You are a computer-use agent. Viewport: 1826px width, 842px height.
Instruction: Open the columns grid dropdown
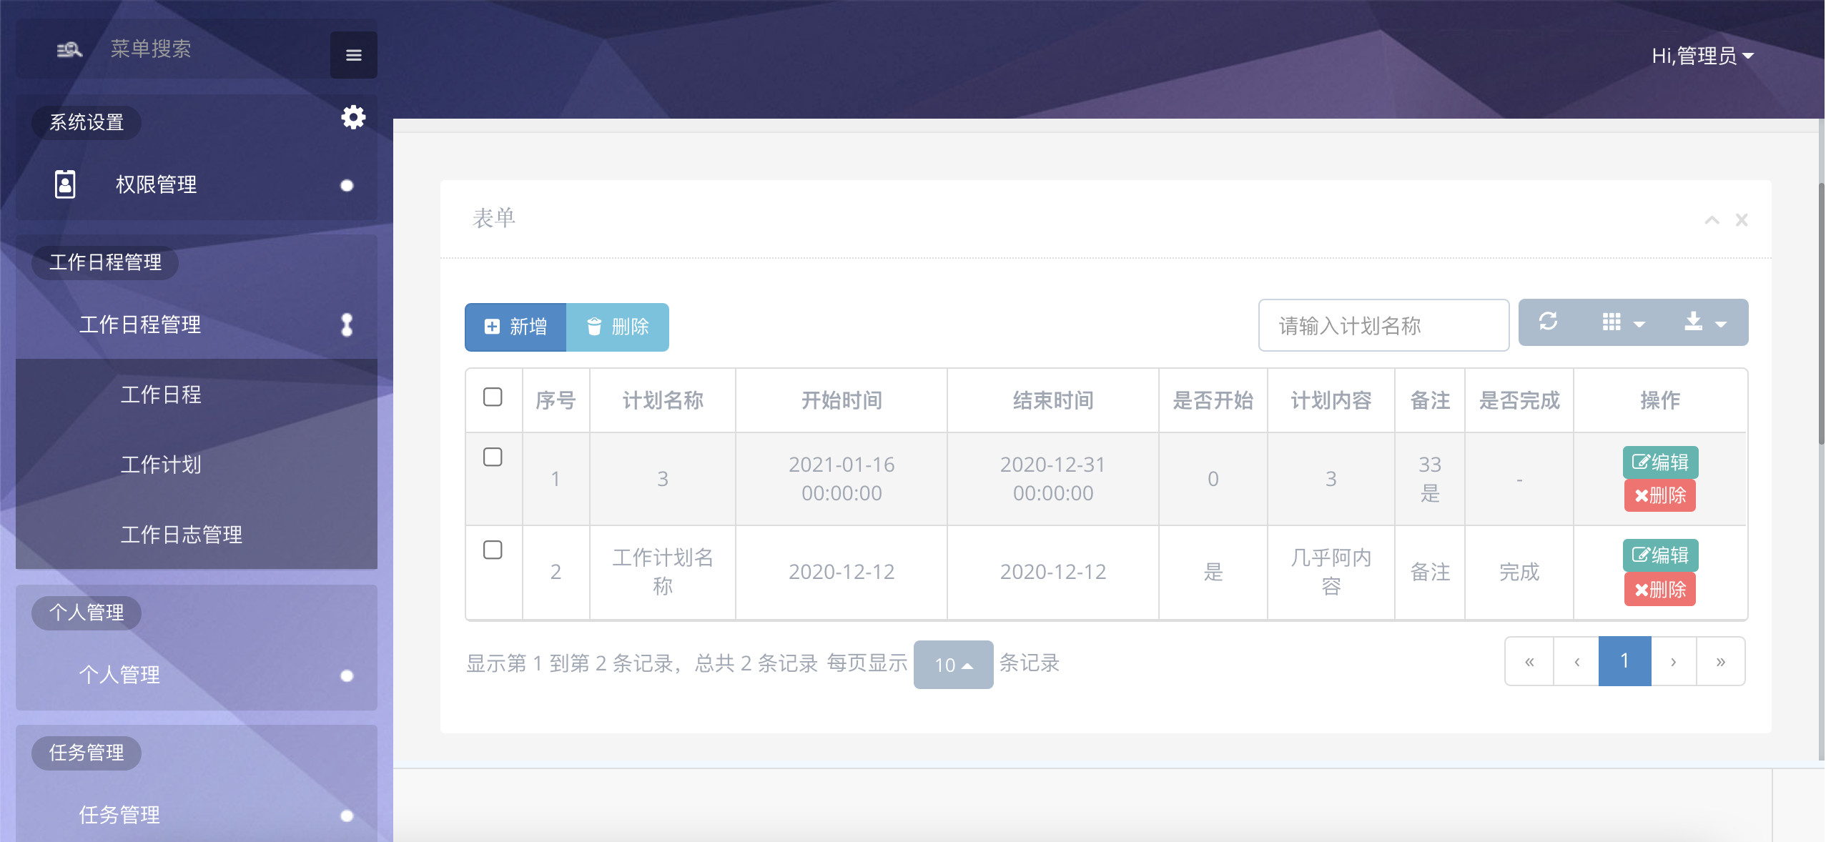tap(1623, 322)
